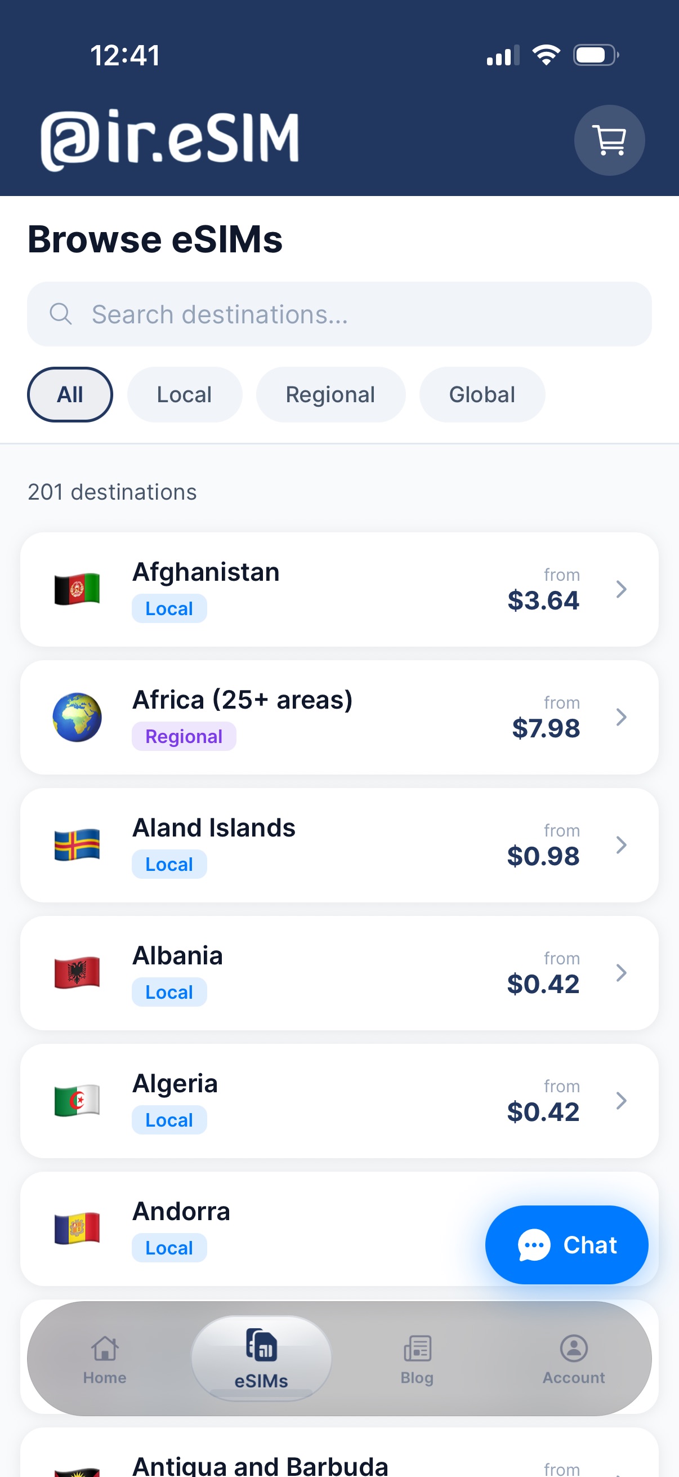The image size is (679, 1477).
Task: Open Algeria via its chevron arrow
Action: [x=621, y=1100]
